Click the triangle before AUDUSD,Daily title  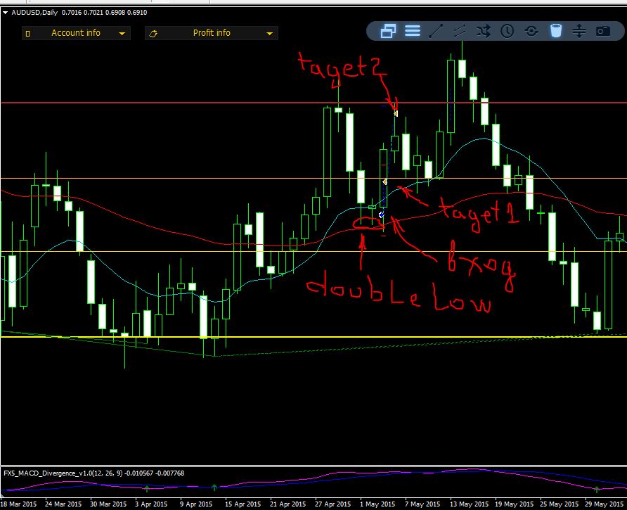tap(5, 13)
